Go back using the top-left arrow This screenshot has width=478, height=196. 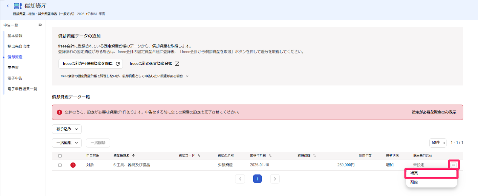coord(8,6)
